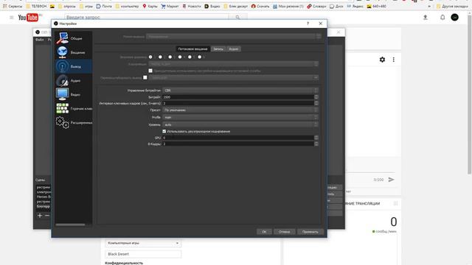
Task: Open the Уровень auto dropdown
Action: [x=240, y=124]
